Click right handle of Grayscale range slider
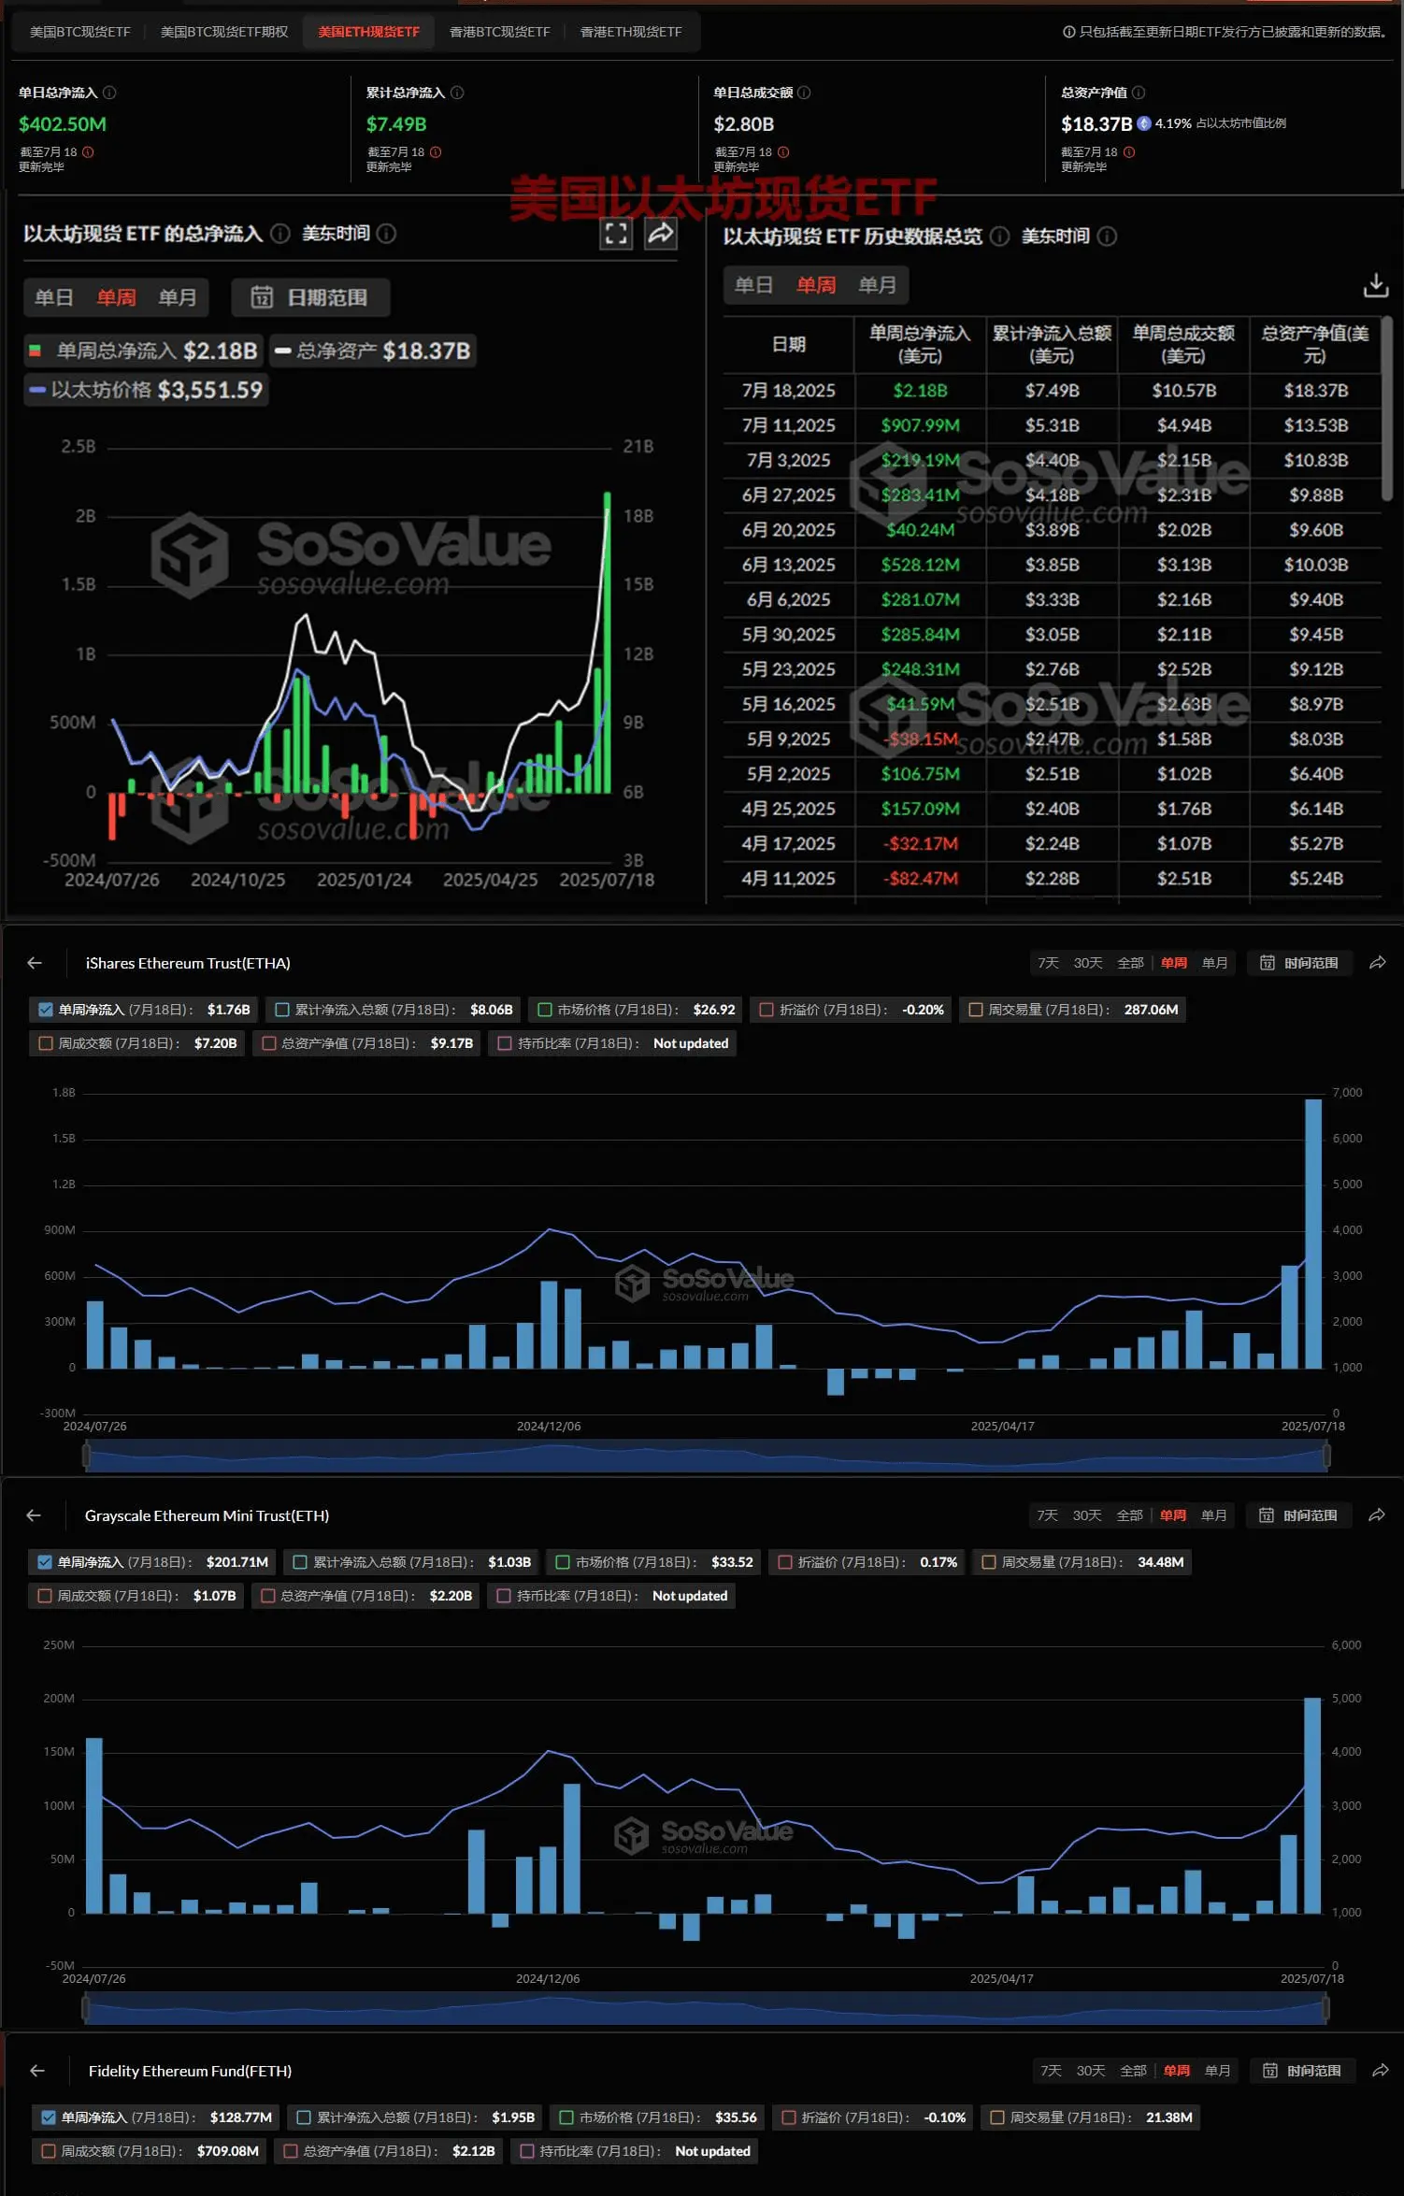The image size is (1404, 2196). [1326, 2008]
